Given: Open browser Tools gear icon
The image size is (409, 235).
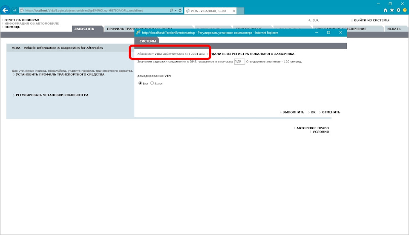Looking at the screenshot, I should (x=398, y=10).
